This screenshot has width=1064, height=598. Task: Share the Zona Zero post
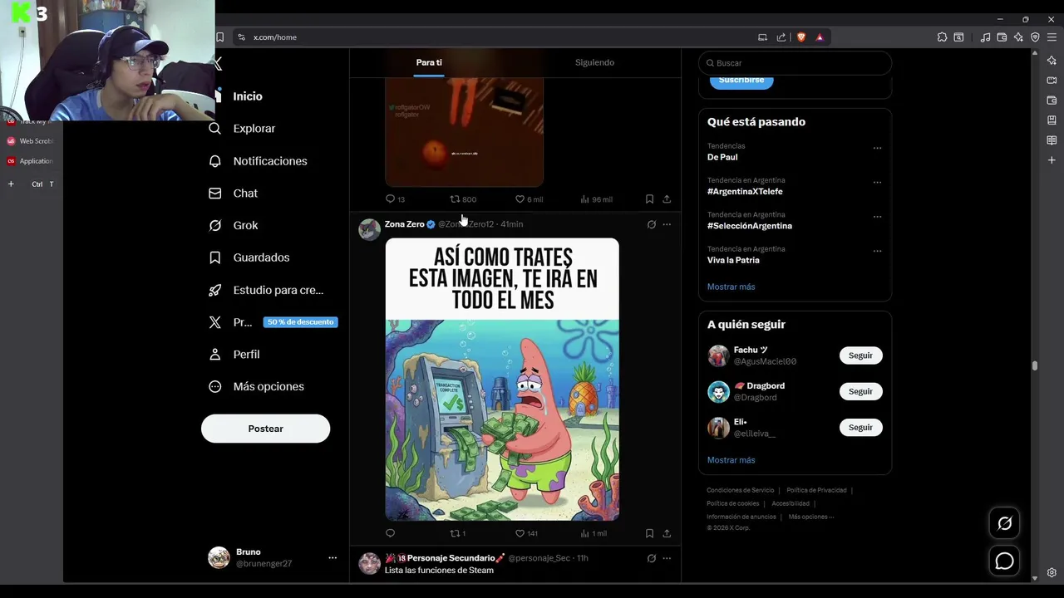[667, 533]
